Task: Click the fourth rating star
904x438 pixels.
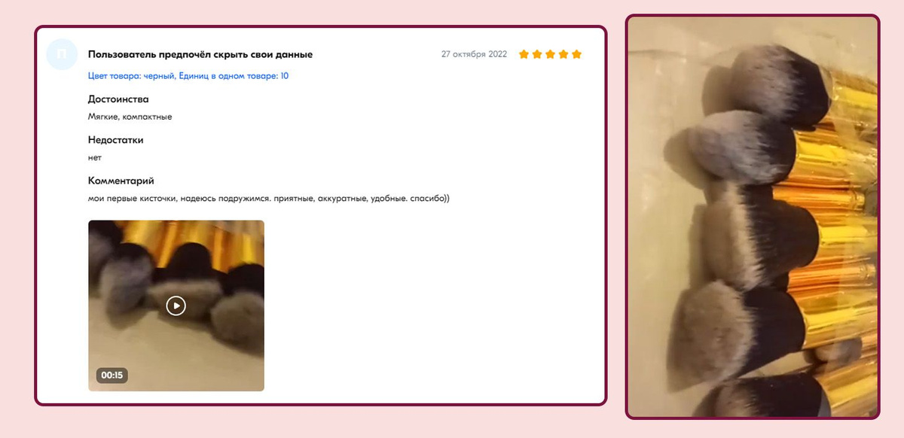Action: (x=563, y=54)
